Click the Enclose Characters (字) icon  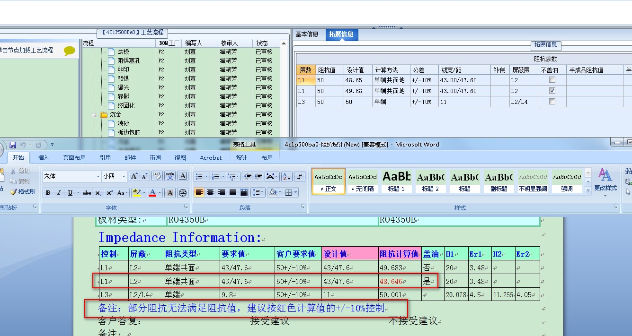[183, 193]
